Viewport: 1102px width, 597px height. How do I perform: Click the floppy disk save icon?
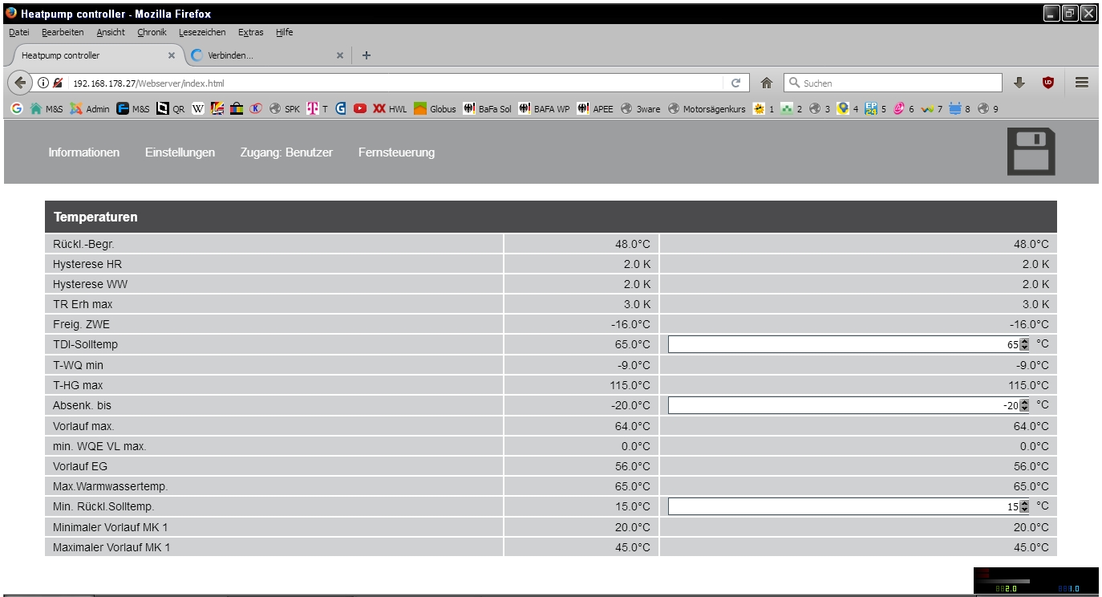coord(1031,152)
